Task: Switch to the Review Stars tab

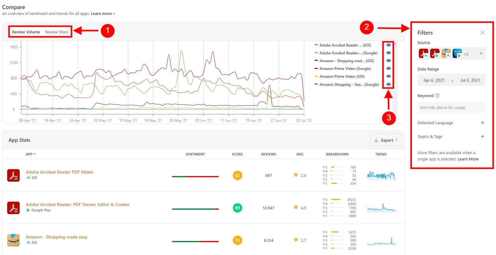Action: [x=56, y=32]
